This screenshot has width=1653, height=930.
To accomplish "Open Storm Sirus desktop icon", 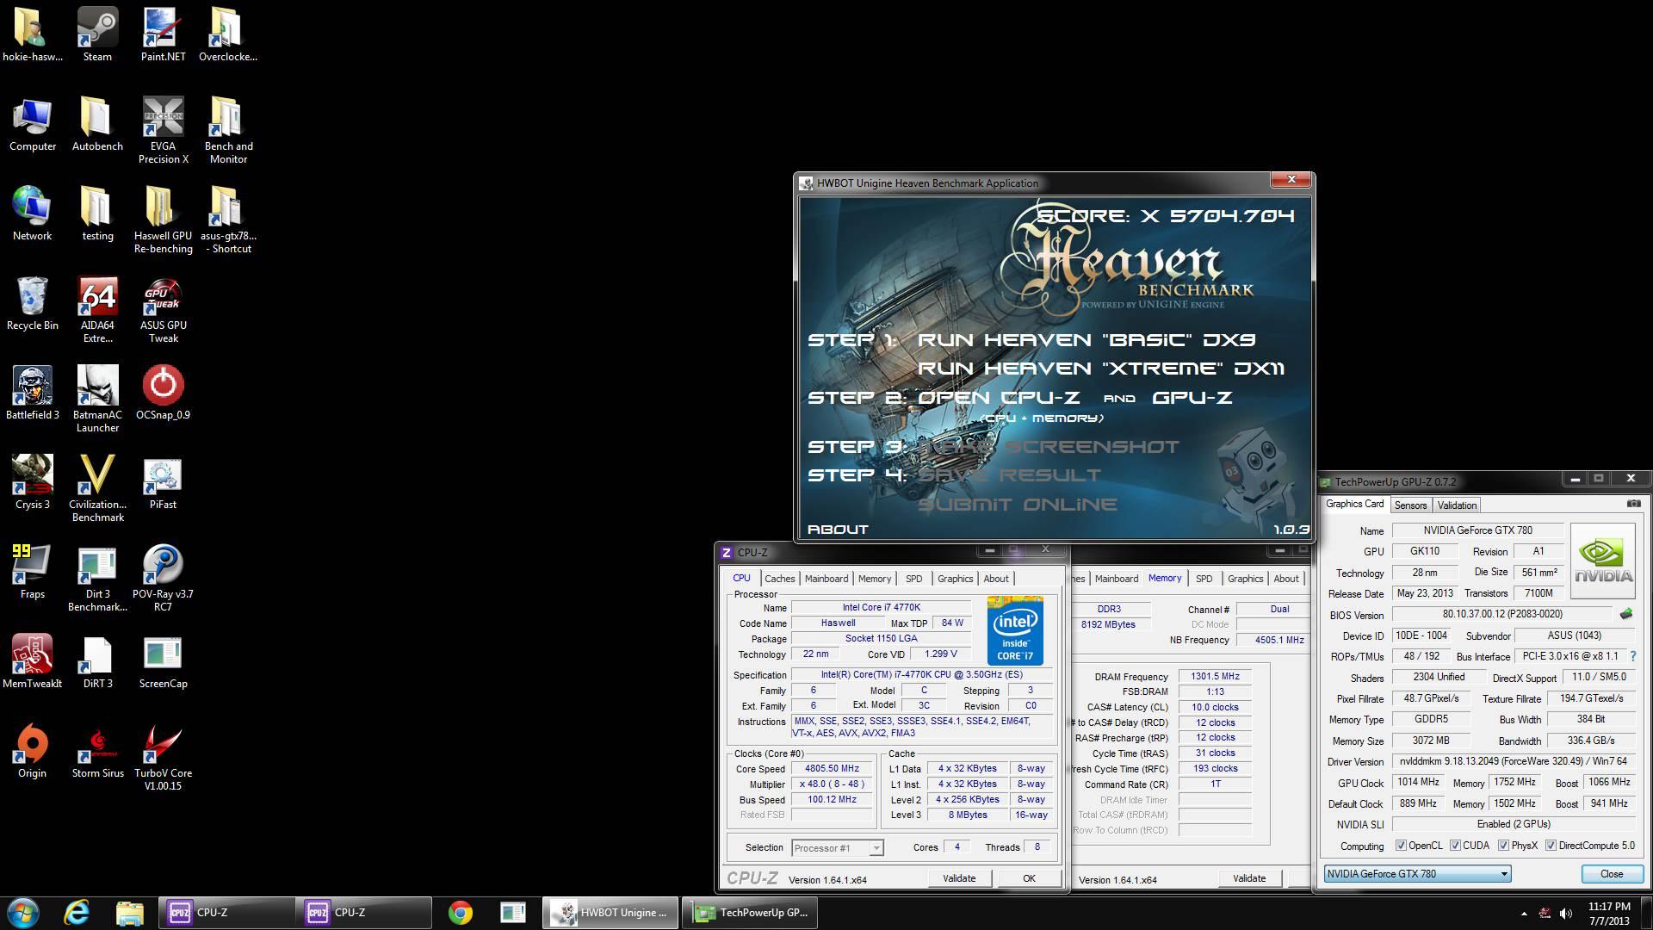I will point(97,750).
